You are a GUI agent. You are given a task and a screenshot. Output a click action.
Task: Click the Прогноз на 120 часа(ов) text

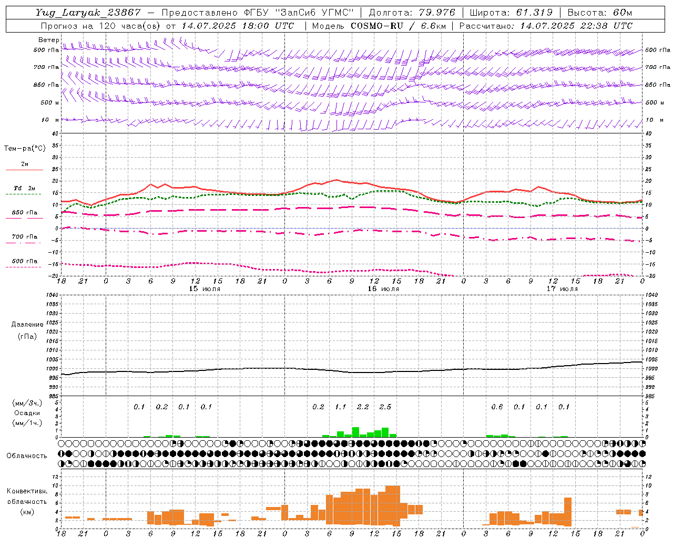pos(101,26)
